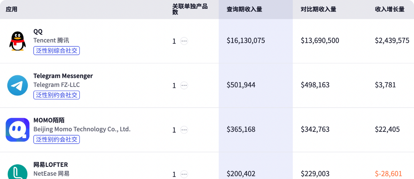Open ellipsis menu in MOMO陌陌 row
This screenshot has height=179, width=414.
[184, 130]
